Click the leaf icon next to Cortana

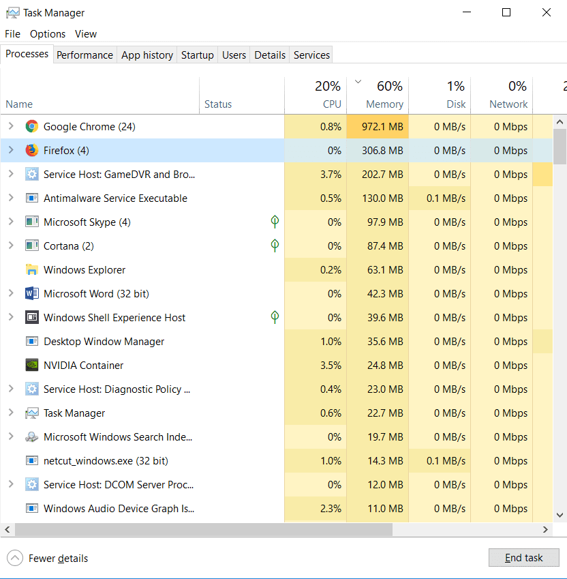click(x=275, y=246)
